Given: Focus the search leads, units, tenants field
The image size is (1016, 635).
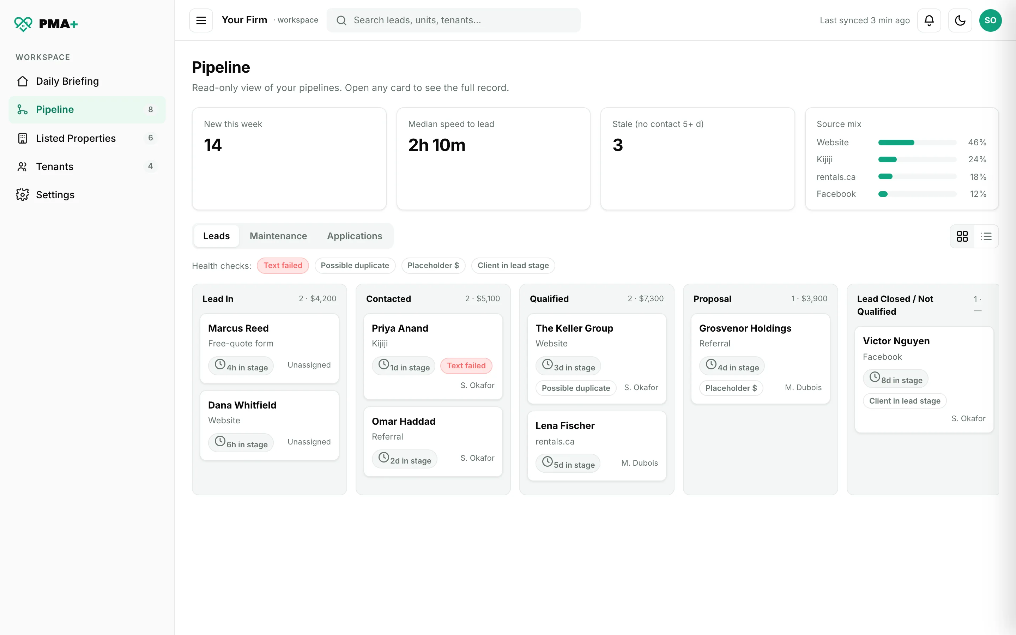Looking at the screenshot, I should (x=453, y=20).
